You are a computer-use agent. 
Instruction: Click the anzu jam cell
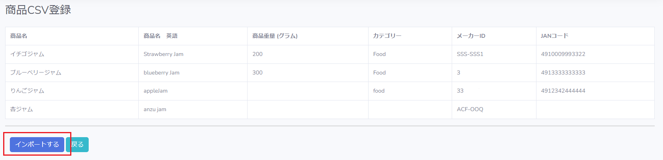click(155, 110)
